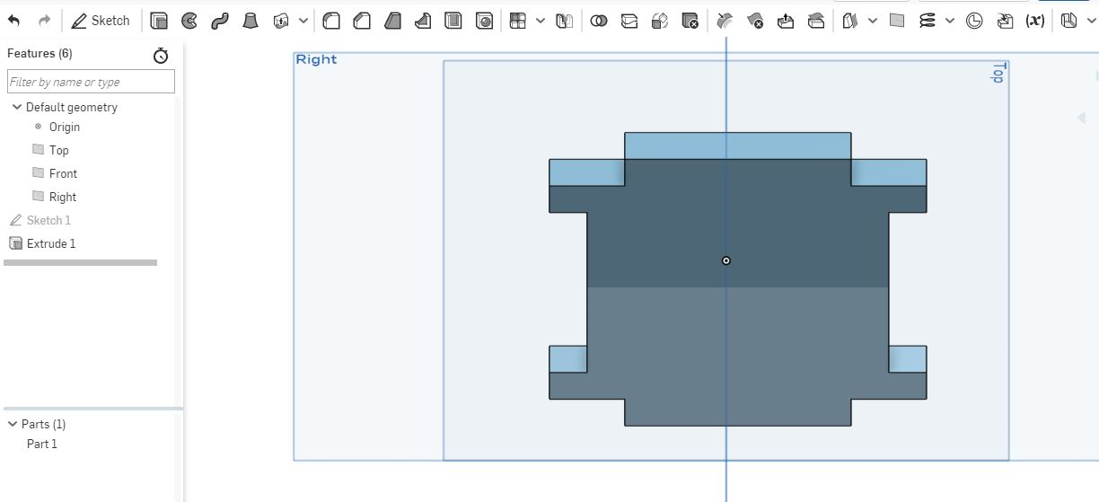The image size is (1099, 502).
Task: Click the 'Right' plane label in viewport
Action: (316, 59)
